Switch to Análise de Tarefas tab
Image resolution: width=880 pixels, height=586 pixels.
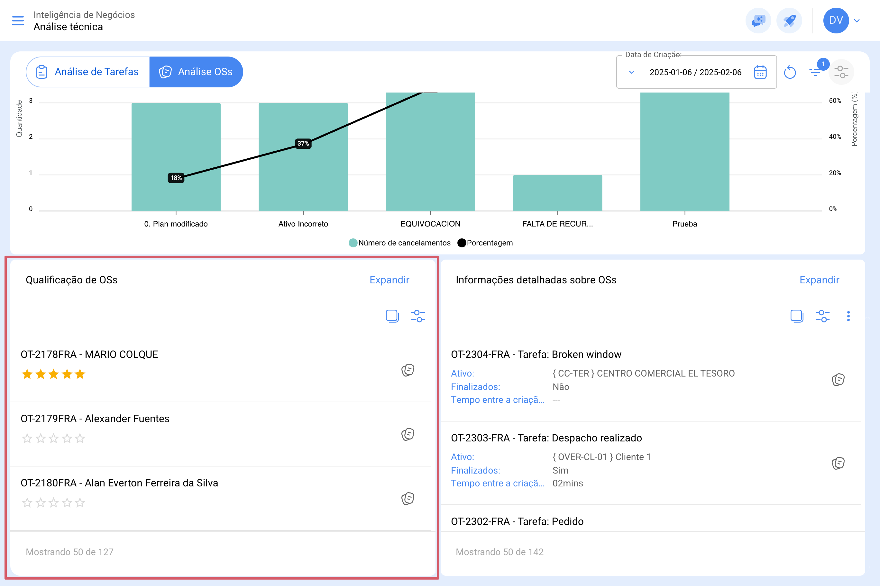pos(88,72)
